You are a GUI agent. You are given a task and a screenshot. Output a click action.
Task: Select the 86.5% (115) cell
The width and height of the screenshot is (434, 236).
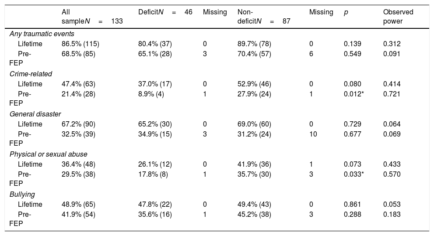coord(79,44)
